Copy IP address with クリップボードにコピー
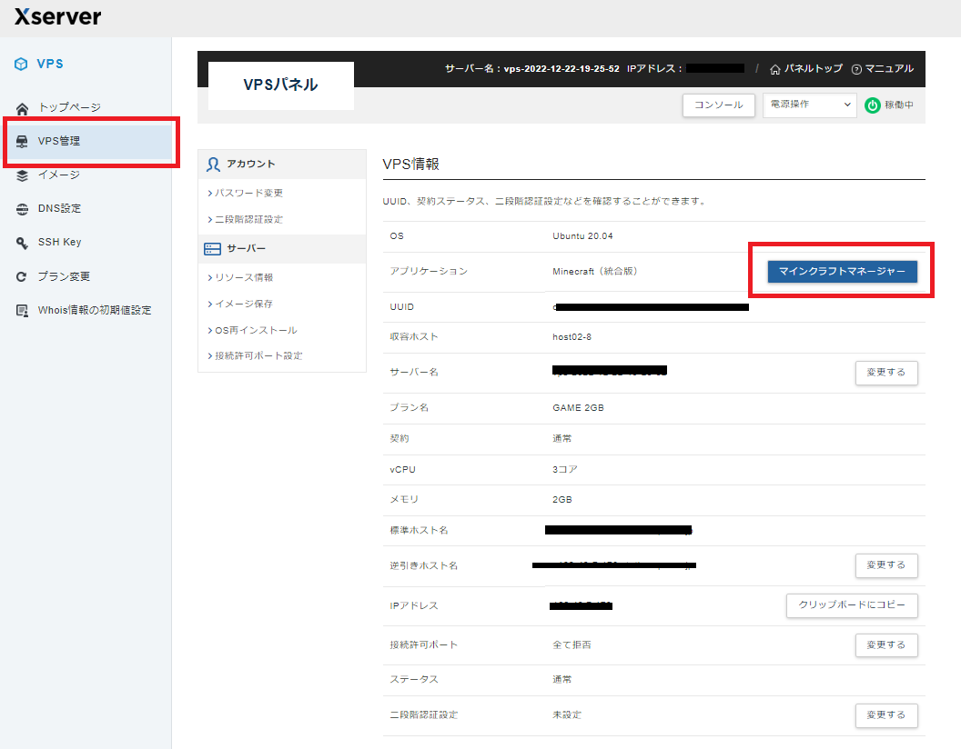The height and width of the screenshot is (749, 961). click(852, 605)
